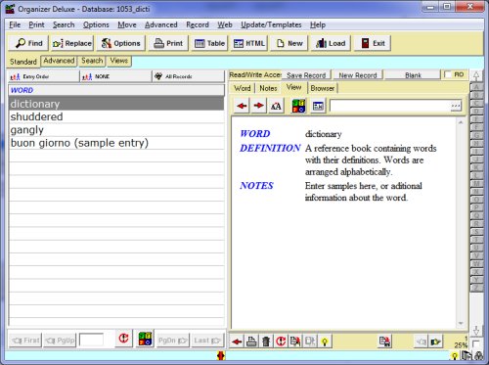The image size is (489, 365).
Task: Switch to the Browser record tab
Action: tap(323, 88)
